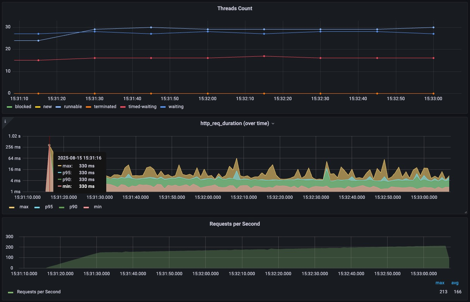Viewport: 470px width, 302px height.
Task: Click the cyan p95 legend color swatch
Action: click(36, 207)
